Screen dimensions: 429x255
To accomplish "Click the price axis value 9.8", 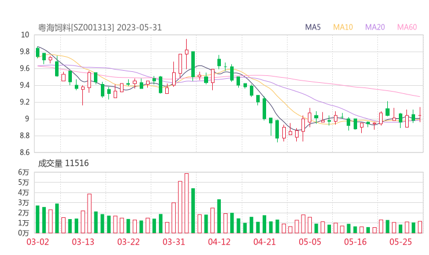I will [24, 52].
